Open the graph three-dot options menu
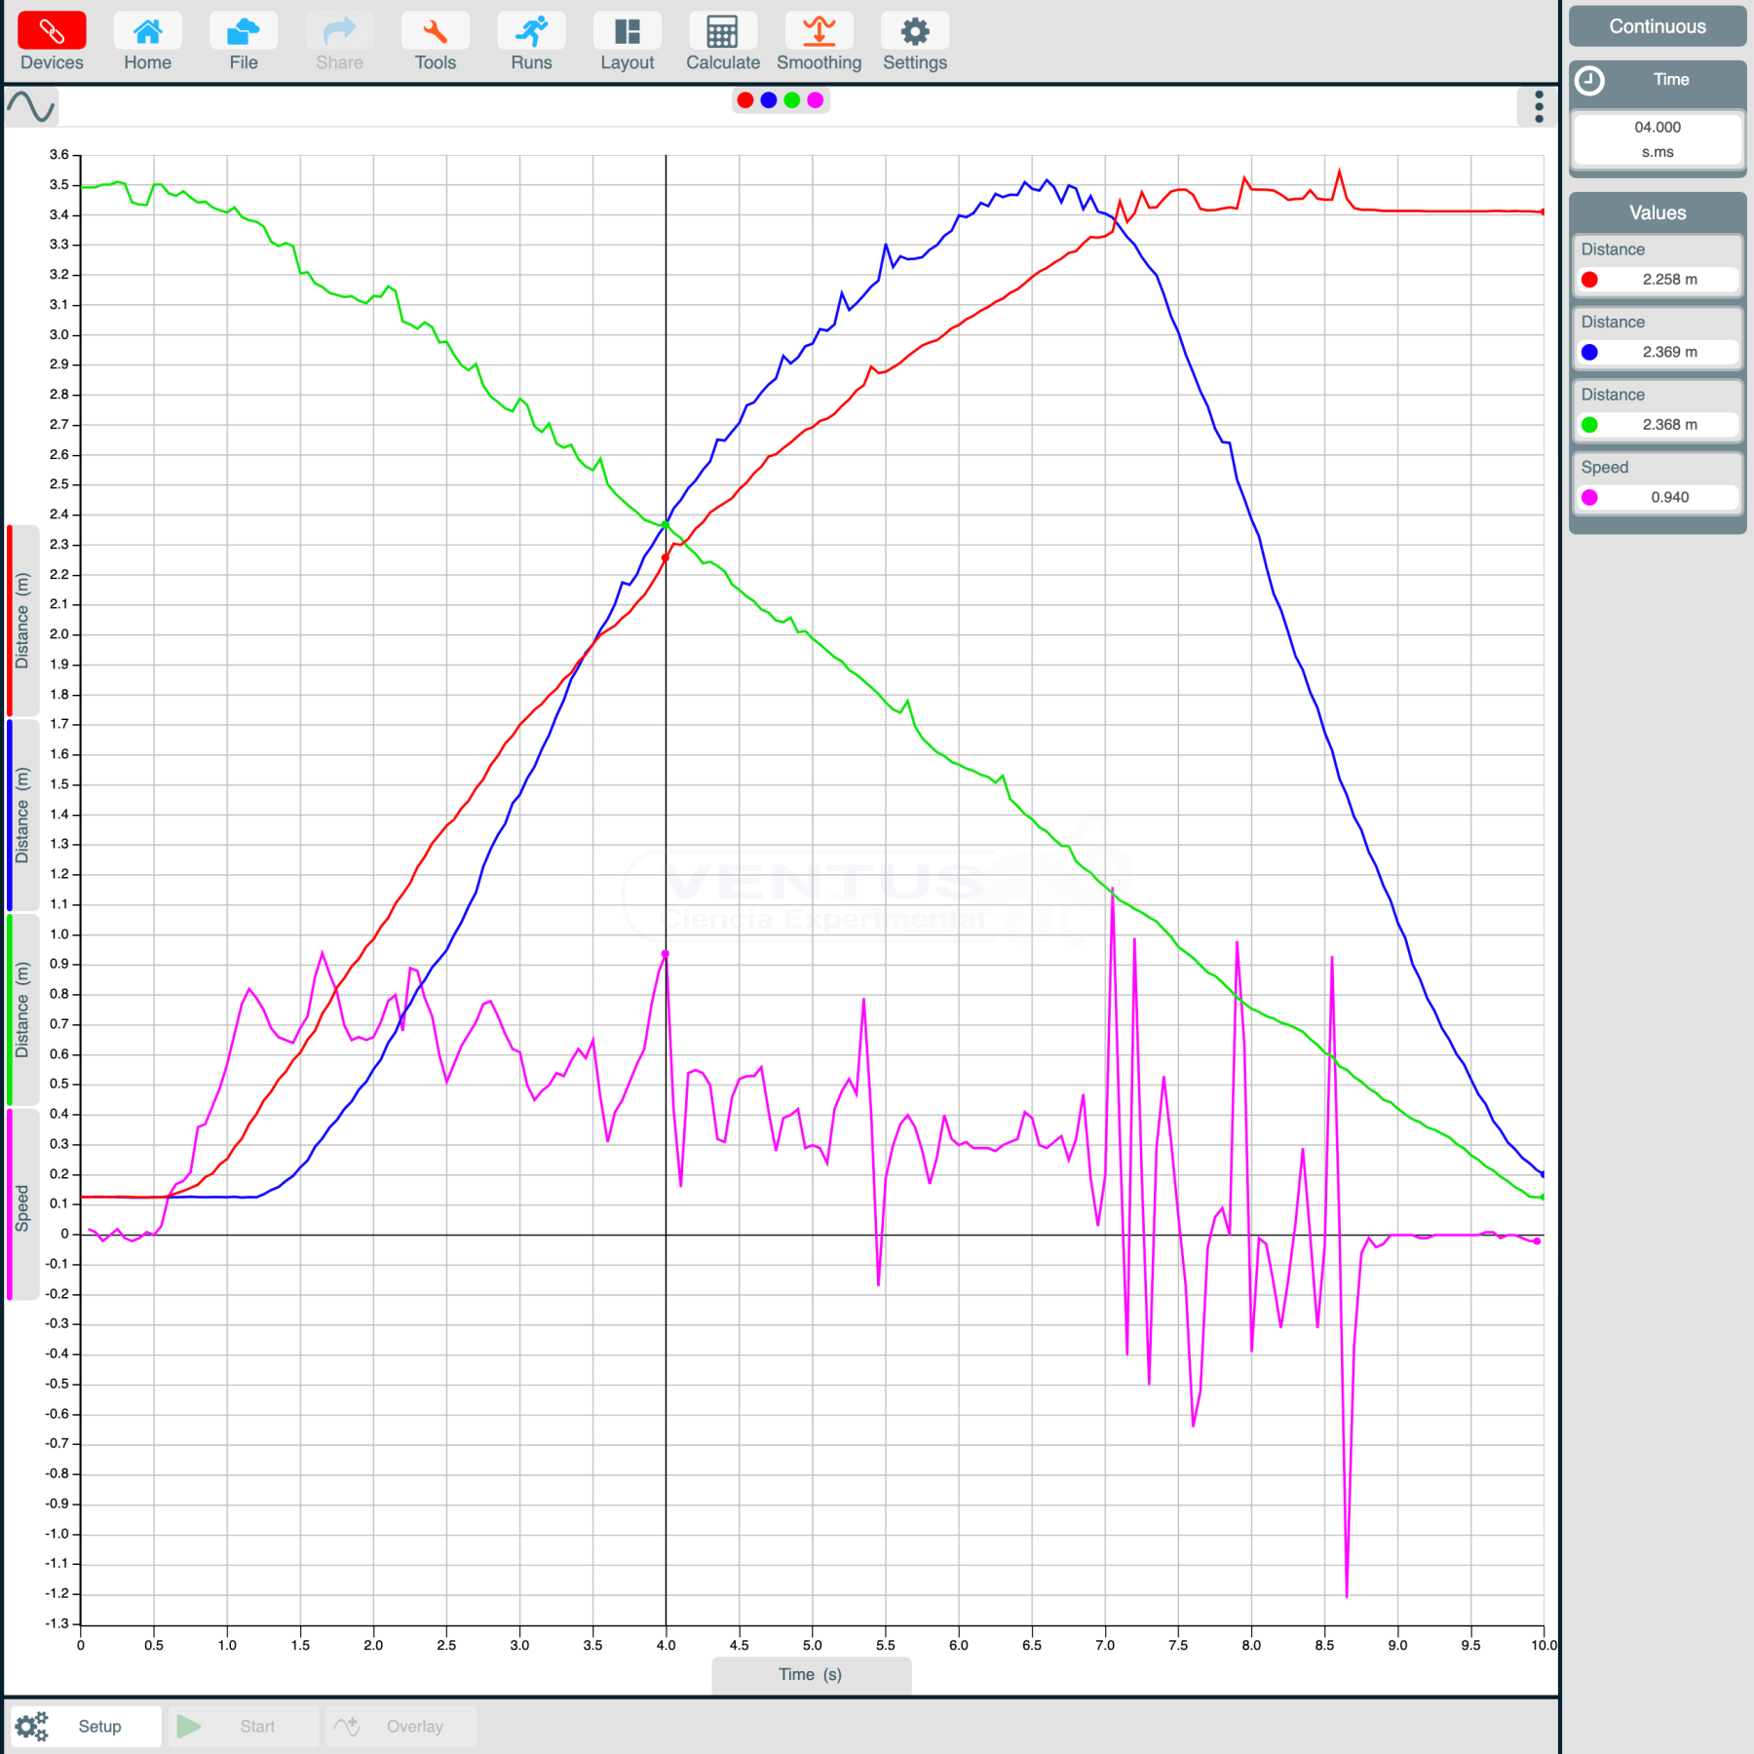1754x1754 pixels. point(1539,107)
